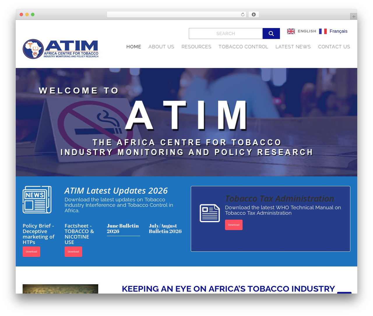The image size is (373, 316).
Task: Click the browser address bar
Action: (177, 15)
